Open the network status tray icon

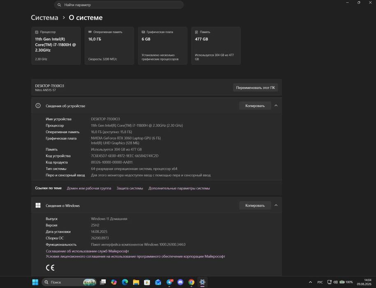(x=330, y=282)
